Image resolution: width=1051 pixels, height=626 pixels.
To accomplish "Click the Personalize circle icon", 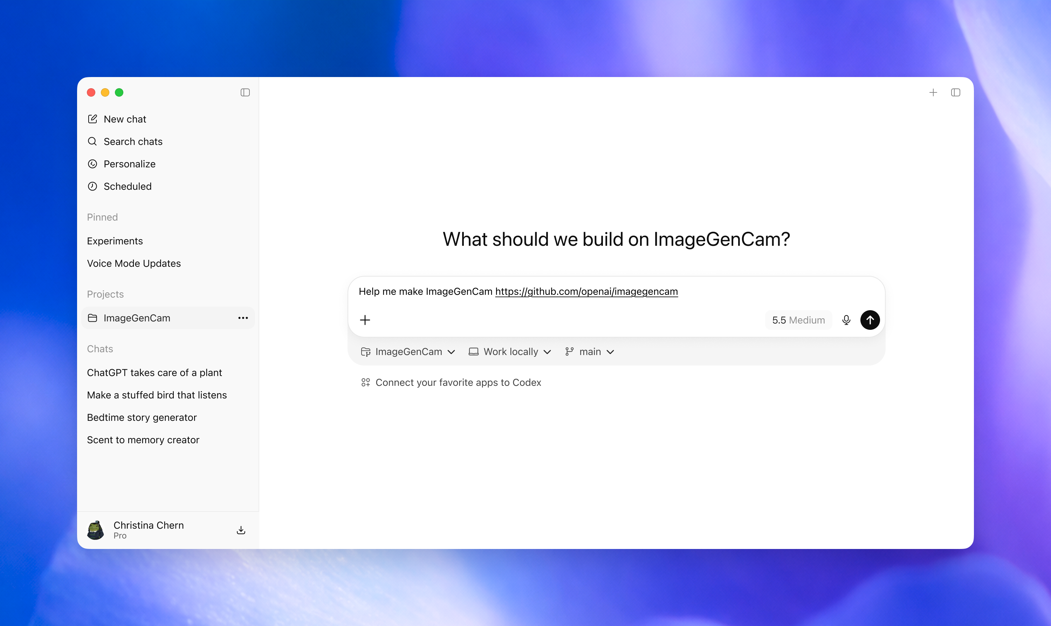I will [92, 164].
